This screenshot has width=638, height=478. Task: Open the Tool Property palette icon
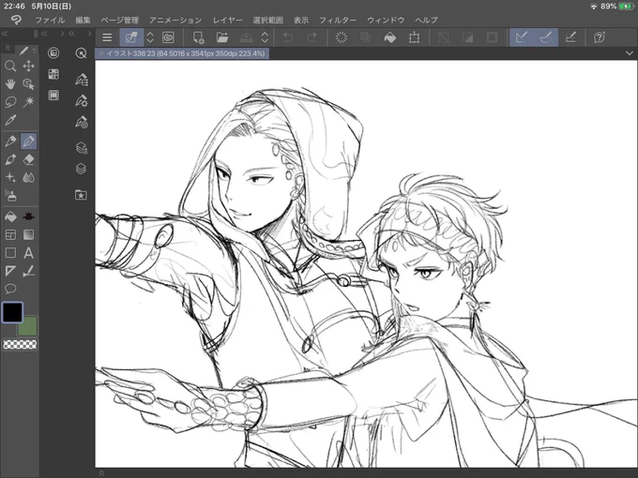82,100
